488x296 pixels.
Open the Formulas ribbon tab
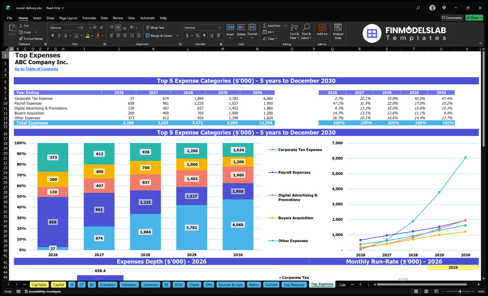point(89,18)
